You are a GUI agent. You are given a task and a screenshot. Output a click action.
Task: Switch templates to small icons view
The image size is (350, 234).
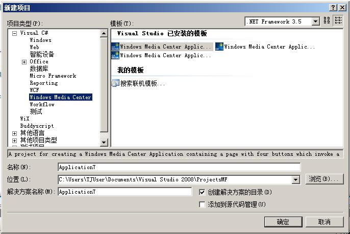tap(338, 20)
